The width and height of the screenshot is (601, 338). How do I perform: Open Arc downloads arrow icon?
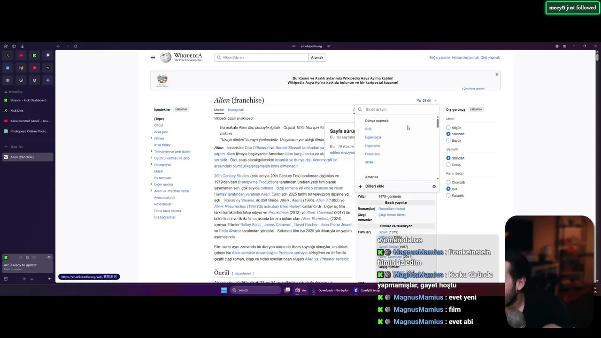click(x=22, y=46)
